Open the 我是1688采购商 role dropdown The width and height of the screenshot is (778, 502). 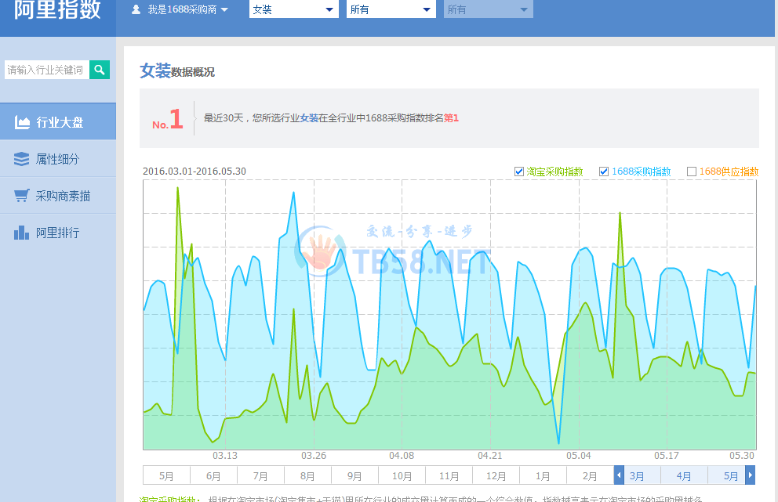[x=182, y=9]
